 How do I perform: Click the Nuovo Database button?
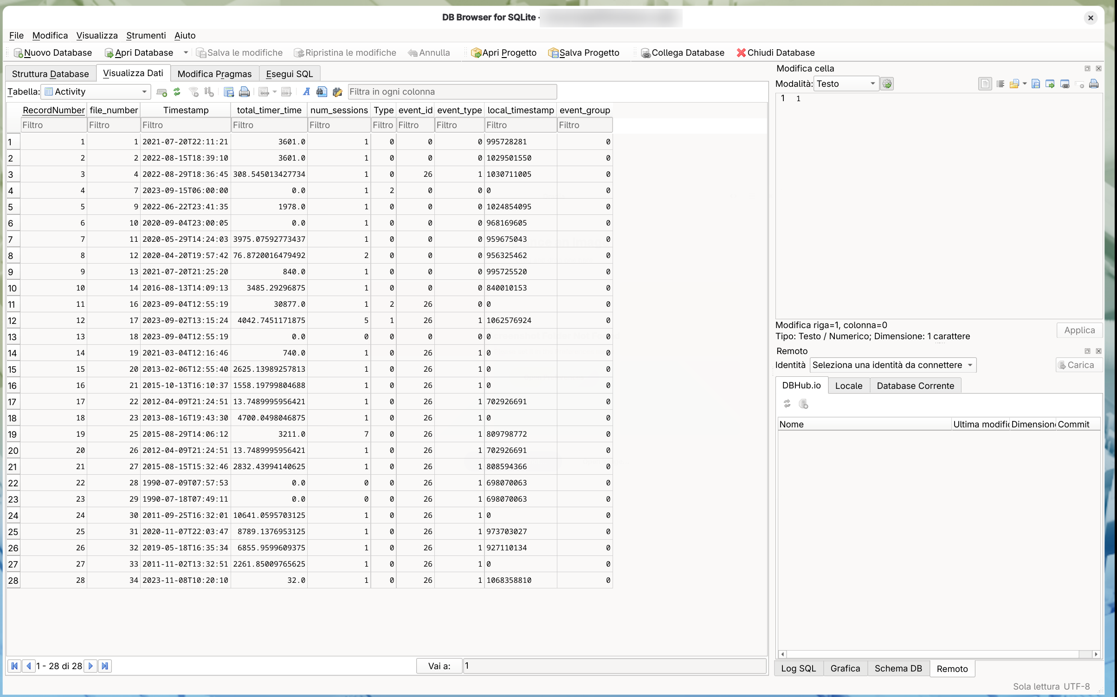point(53,53)
